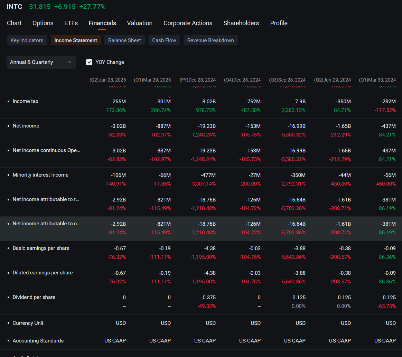Screen dimensions: 402x357
Task: Click the 31.815 stock price
Action: point(40,7)
